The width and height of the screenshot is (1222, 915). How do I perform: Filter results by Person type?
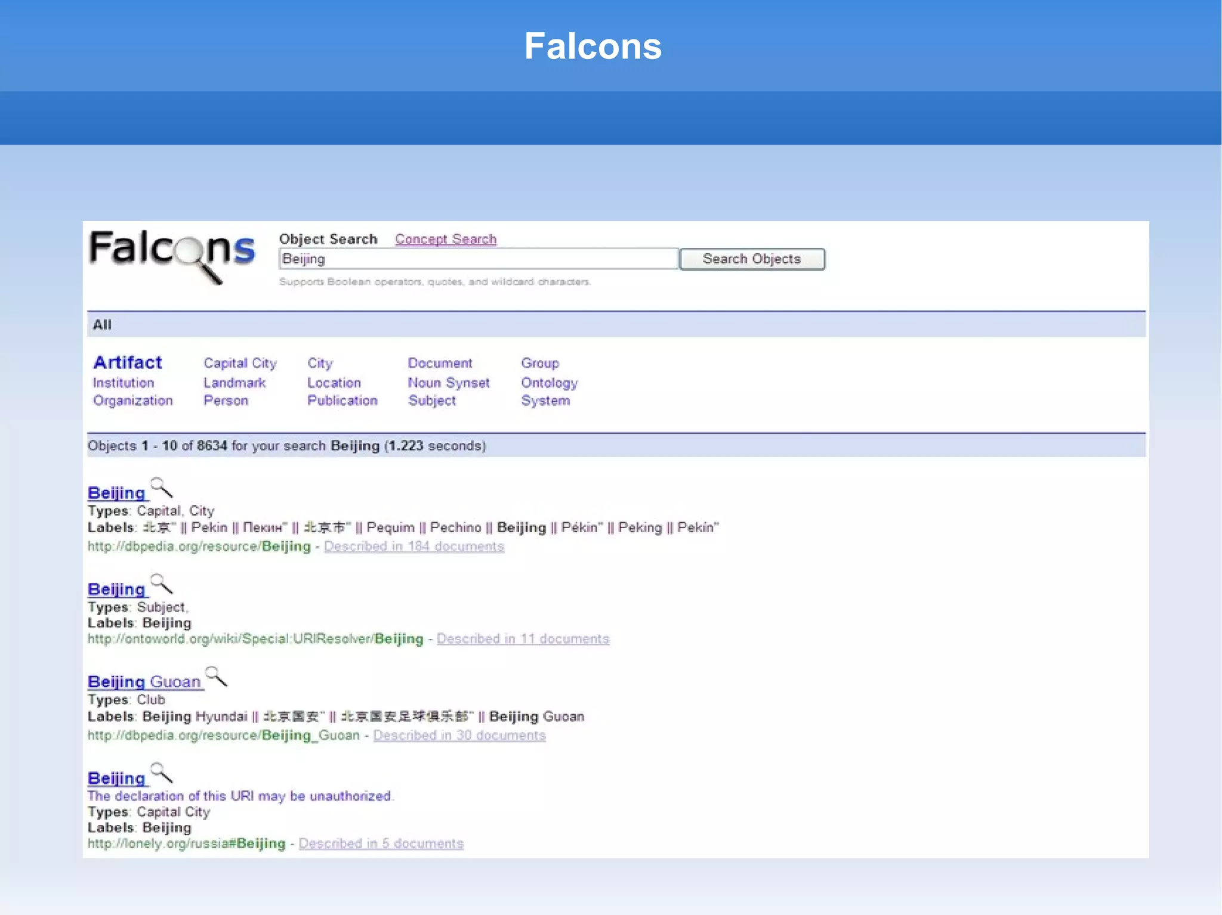[x=226, y=401]
